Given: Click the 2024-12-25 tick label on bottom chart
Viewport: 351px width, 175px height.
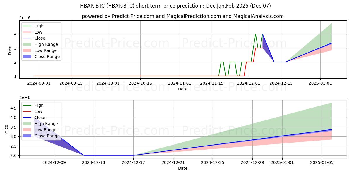Looking at the screenshot, I should [213, 162].
